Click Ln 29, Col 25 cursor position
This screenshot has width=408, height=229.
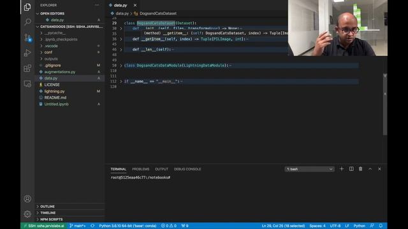(x=283, y=226)
